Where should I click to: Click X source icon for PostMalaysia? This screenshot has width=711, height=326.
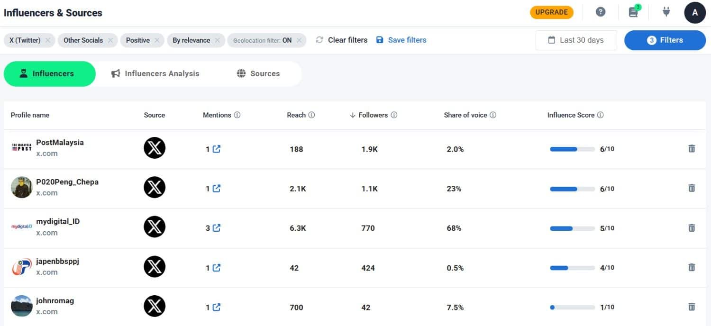pos(155,148)
